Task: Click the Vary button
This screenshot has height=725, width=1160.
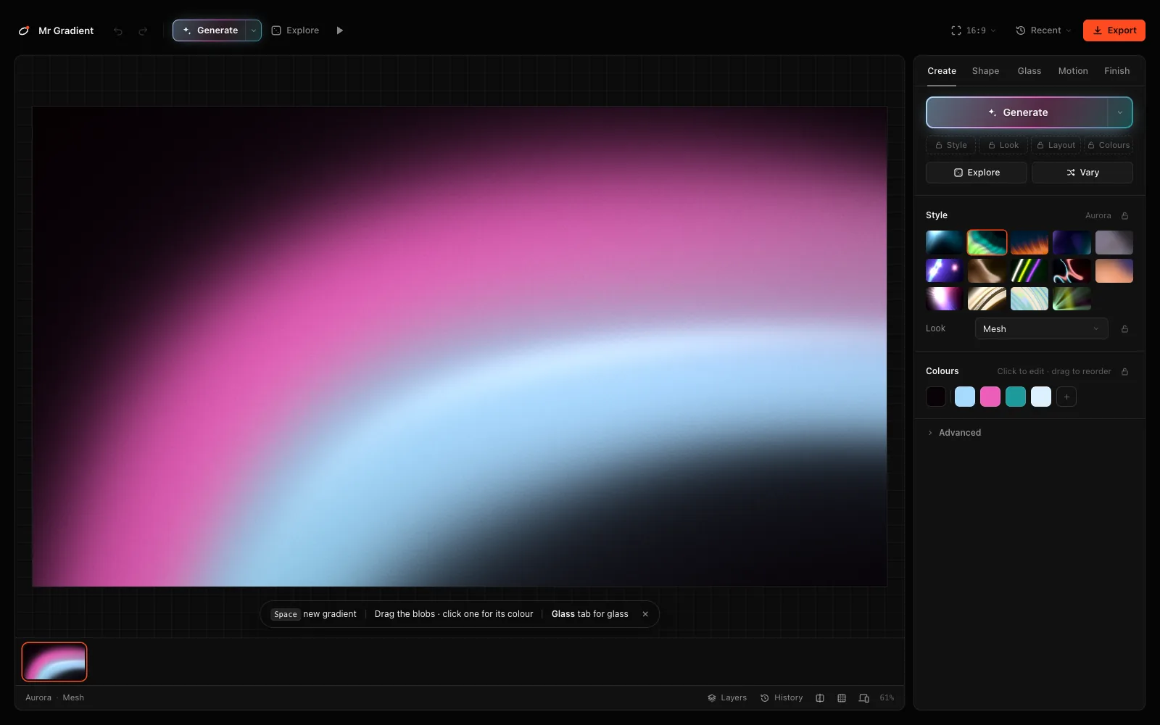Action: [x=1082, y=173]
